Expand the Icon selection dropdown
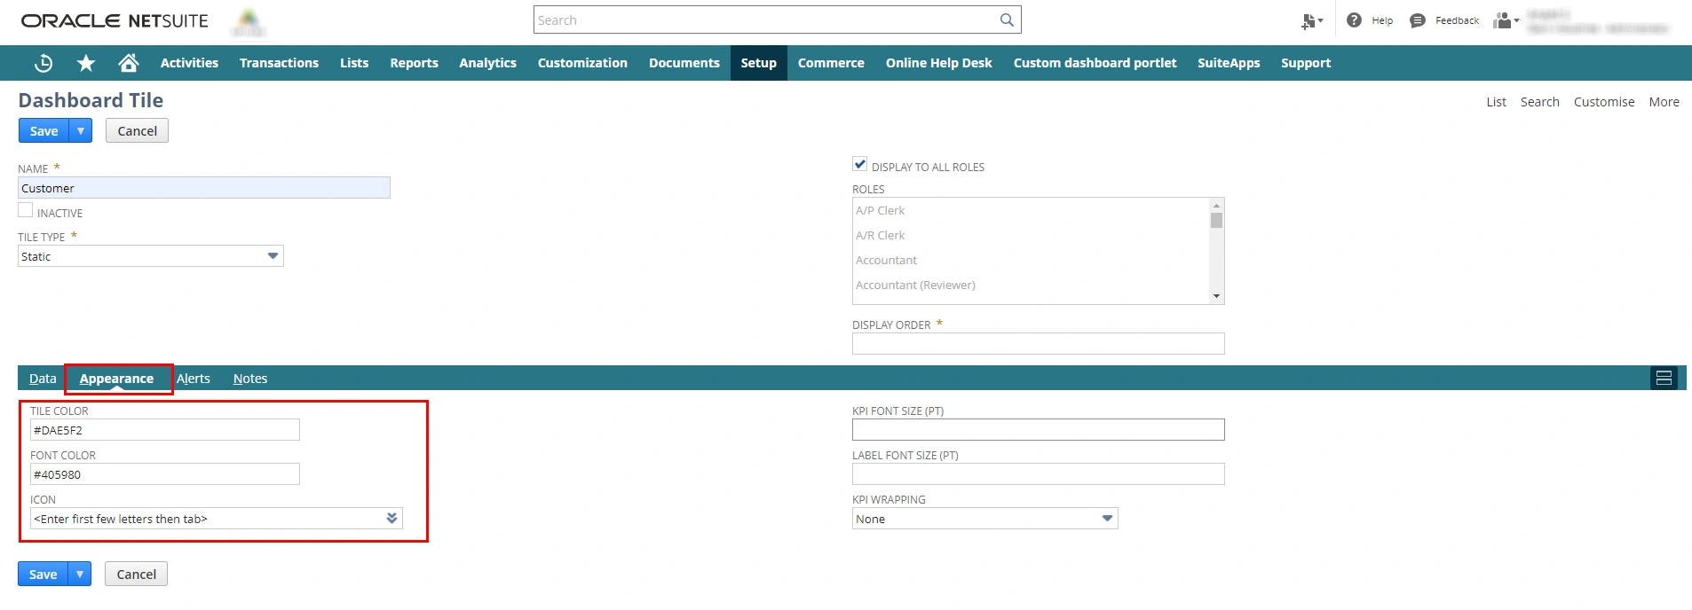The height and width of the screenshot is (610, 1692). click(391, 519)
